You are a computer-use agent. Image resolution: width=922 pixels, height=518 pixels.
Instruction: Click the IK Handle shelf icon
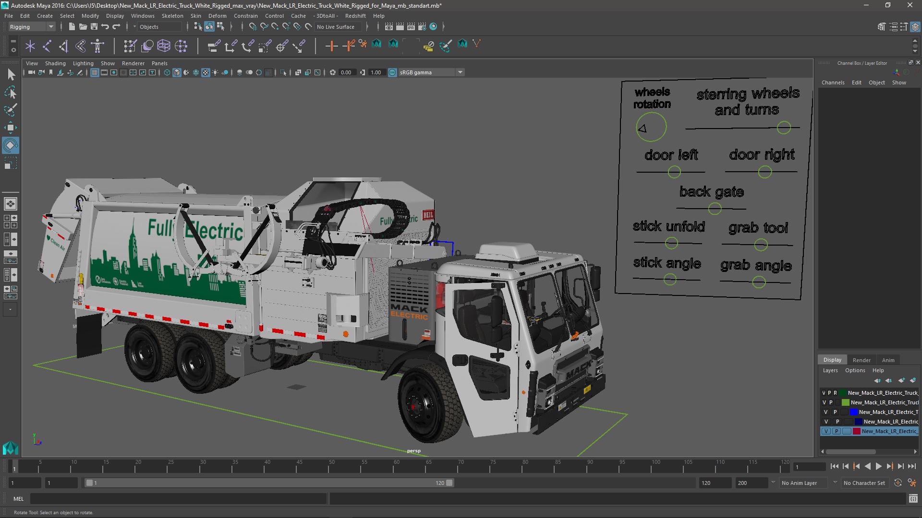[x=63, y=46]
